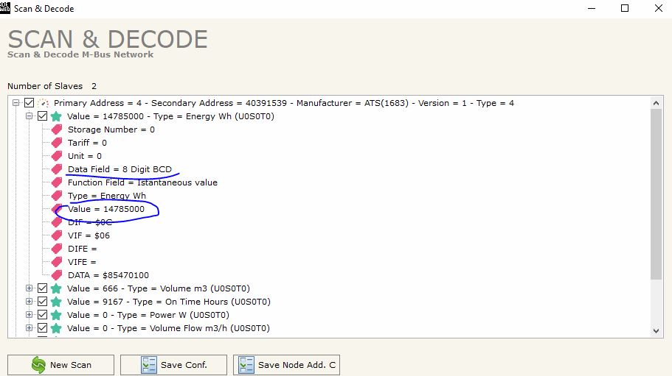Click the tag icon next to Storage Number

coord(57,130)
